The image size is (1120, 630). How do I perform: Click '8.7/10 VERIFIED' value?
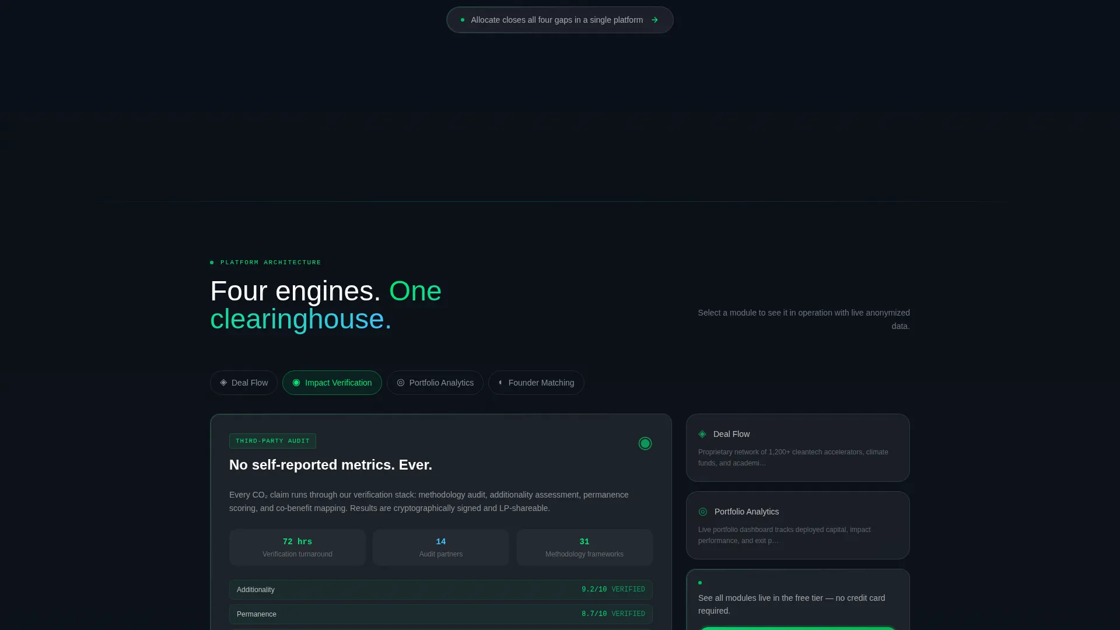click(x=613, y=614)
